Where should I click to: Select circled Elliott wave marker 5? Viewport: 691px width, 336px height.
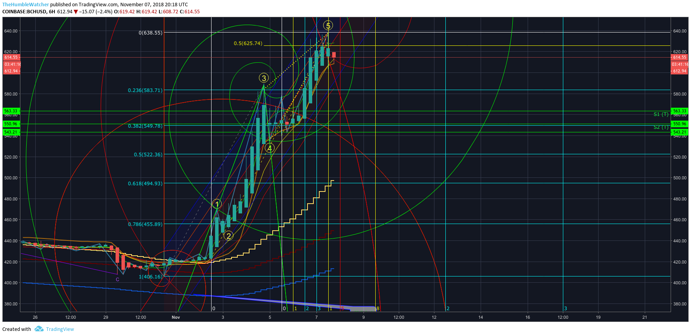coord(328,25)
